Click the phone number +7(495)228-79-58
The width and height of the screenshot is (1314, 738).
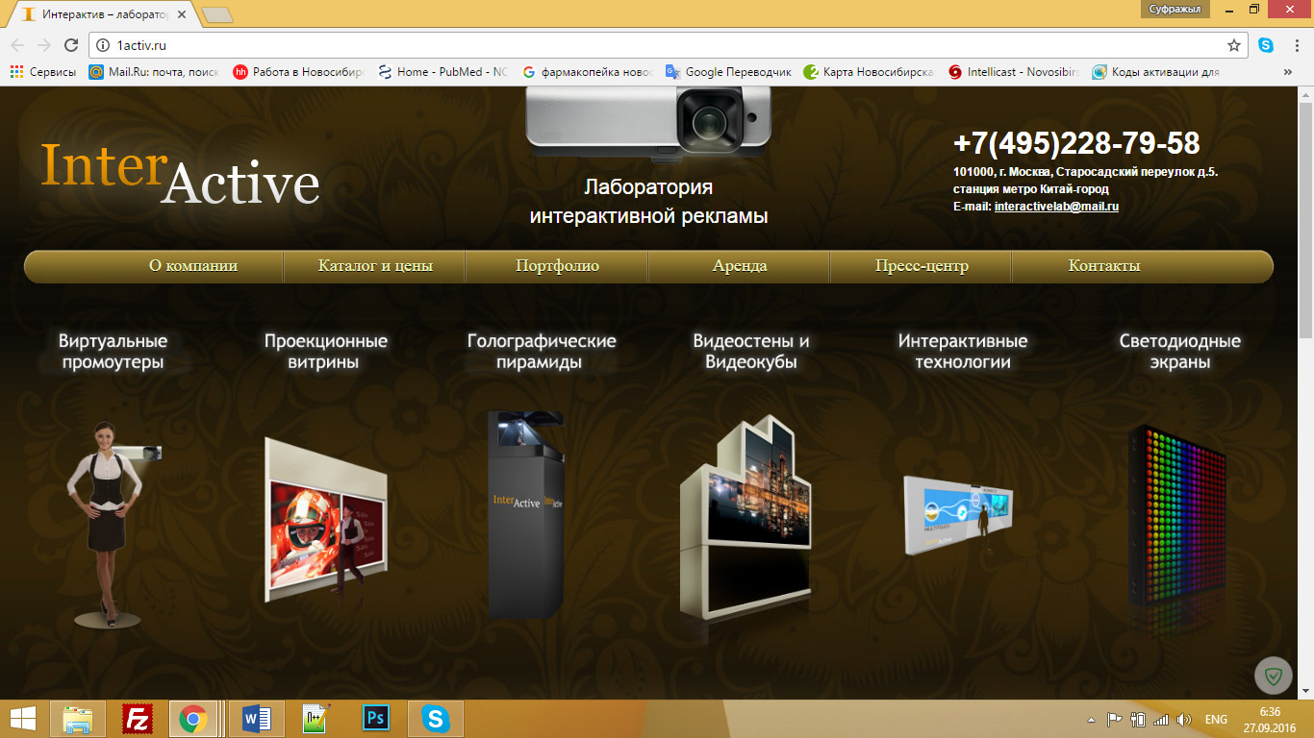pyautogui.click(x=1076, y=143)
